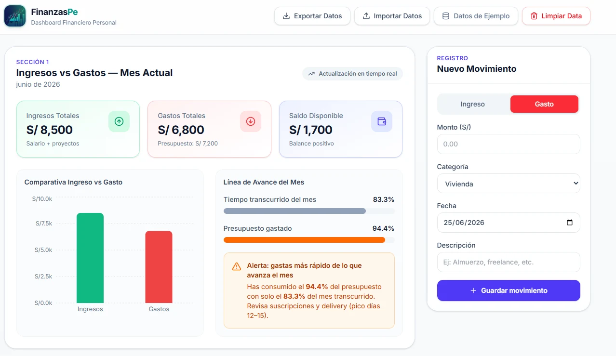Image resolution: width=616 pixels, height=356 pixels.
Task: Click the Línea de Avance del Mes title
Action: point(264,182)
